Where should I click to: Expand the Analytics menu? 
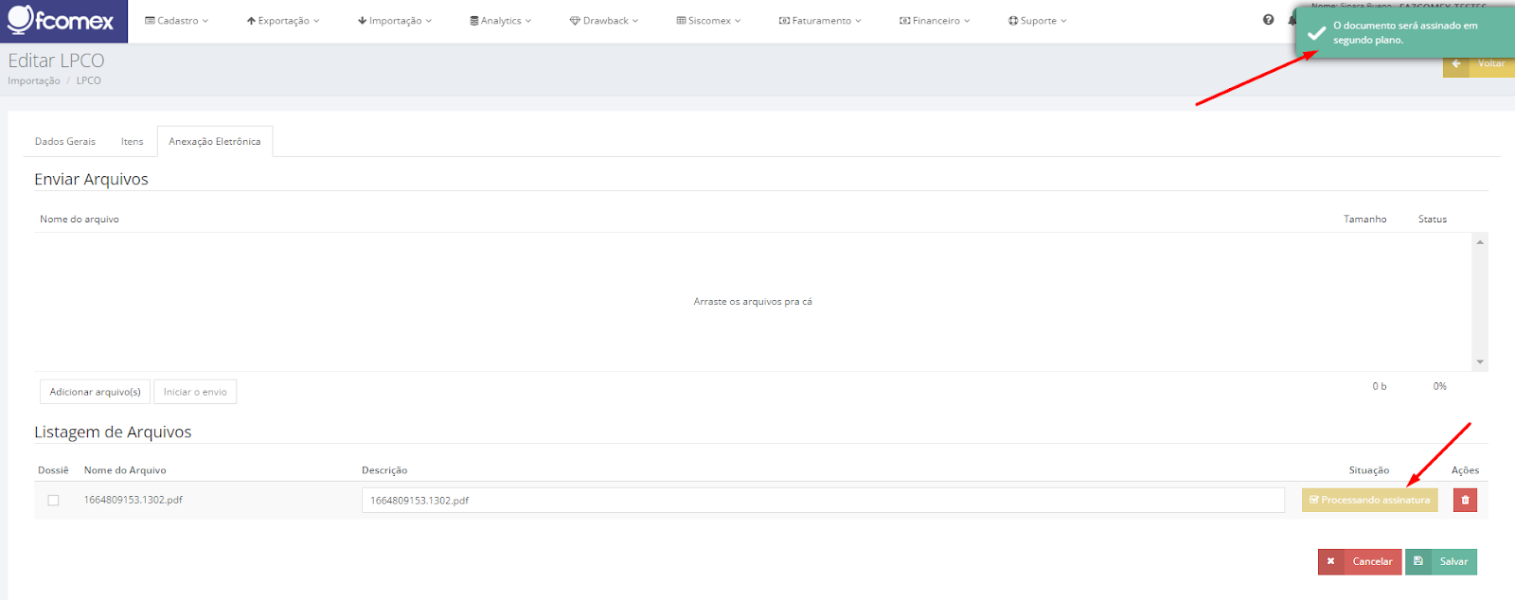501,21
